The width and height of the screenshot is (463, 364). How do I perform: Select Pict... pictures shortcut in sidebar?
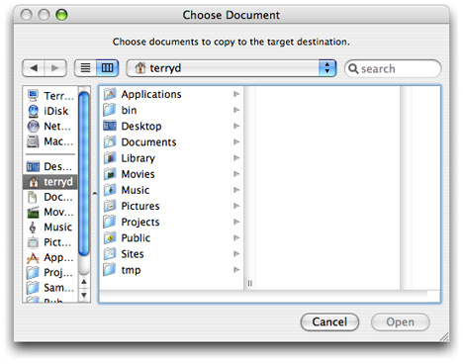pyautogui.click(x=51, y=242)
